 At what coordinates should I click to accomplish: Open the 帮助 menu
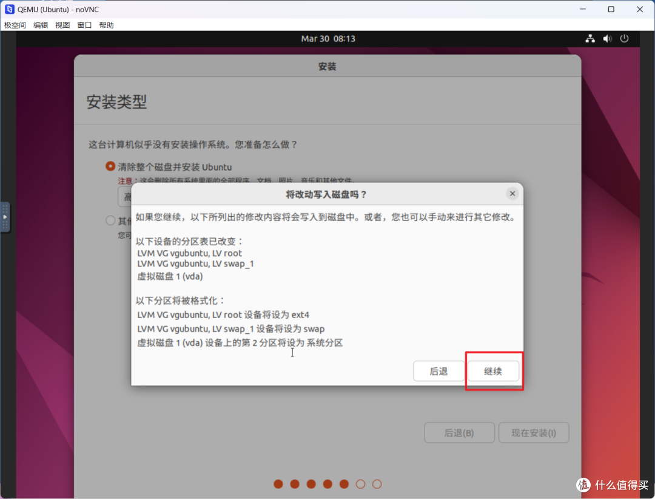[106, 25]
